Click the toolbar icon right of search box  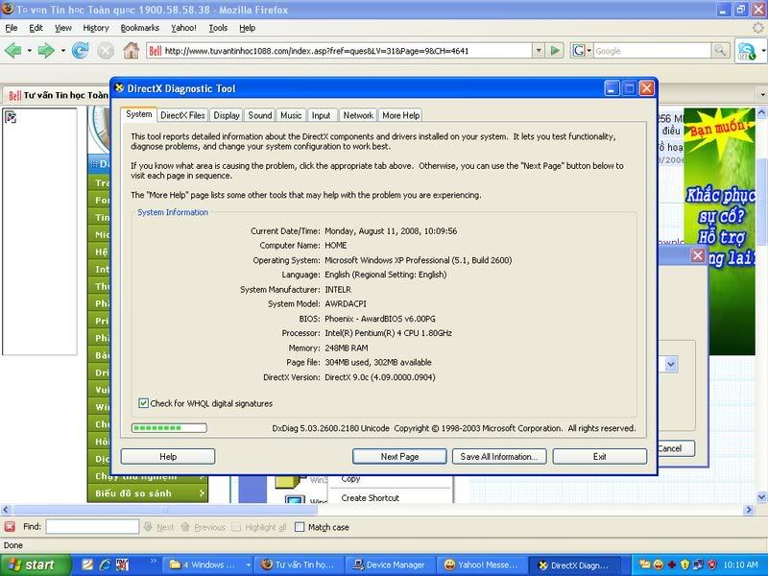pyautogui.click(x=747, y=51)
